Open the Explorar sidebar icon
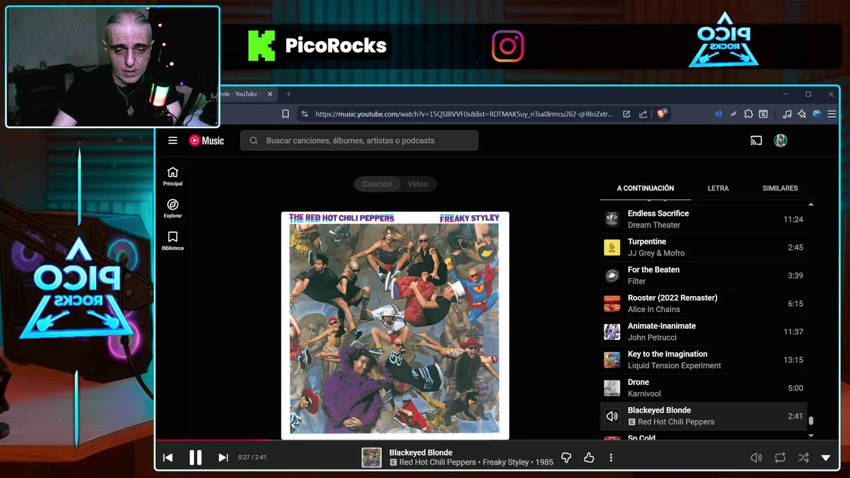This screenshot has height=478, width=850. (173, 208)
